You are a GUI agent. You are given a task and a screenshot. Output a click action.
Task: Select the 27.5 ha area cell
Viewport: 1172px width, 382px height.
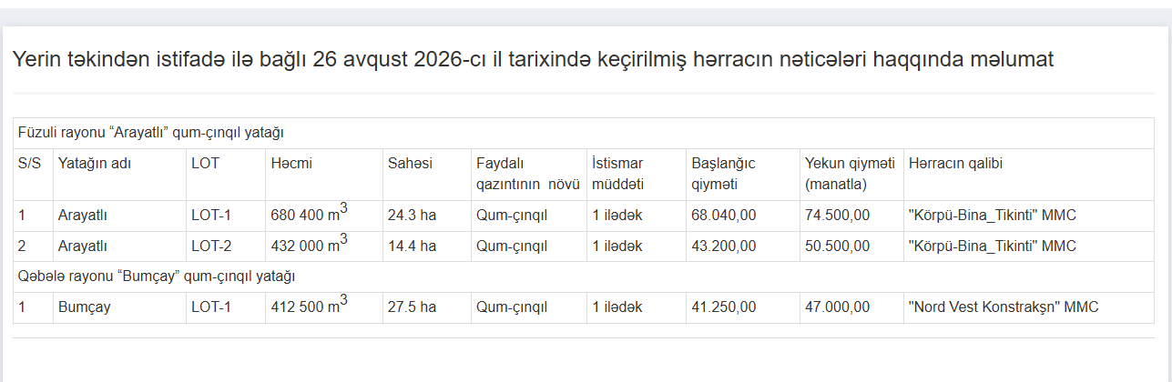point(427,307)
